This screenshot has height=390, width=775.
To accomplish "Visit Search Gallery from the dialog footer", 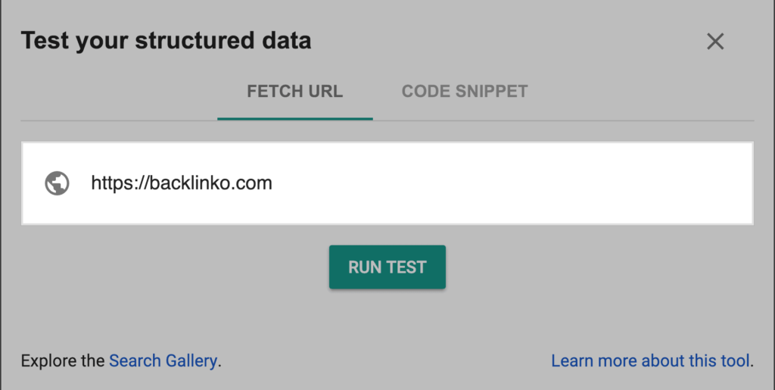I will (x=163, y=360).
